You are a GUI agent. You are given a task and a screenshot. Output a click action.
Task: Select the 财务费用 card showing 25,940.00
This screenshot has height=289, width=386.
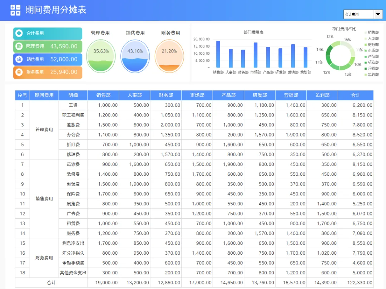tap(48, 72)
